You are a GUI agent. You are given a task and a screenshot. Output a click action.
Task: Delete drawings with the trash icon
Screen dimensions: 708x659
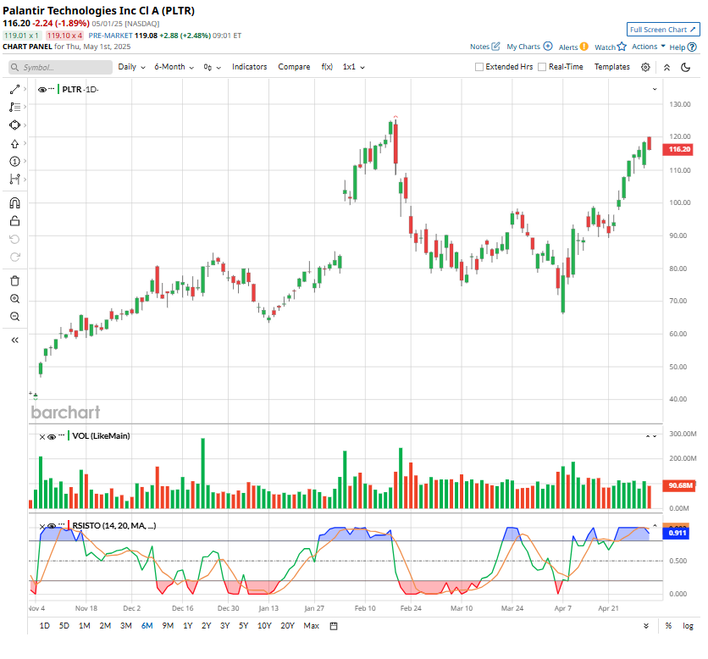(x=14, y=281)
